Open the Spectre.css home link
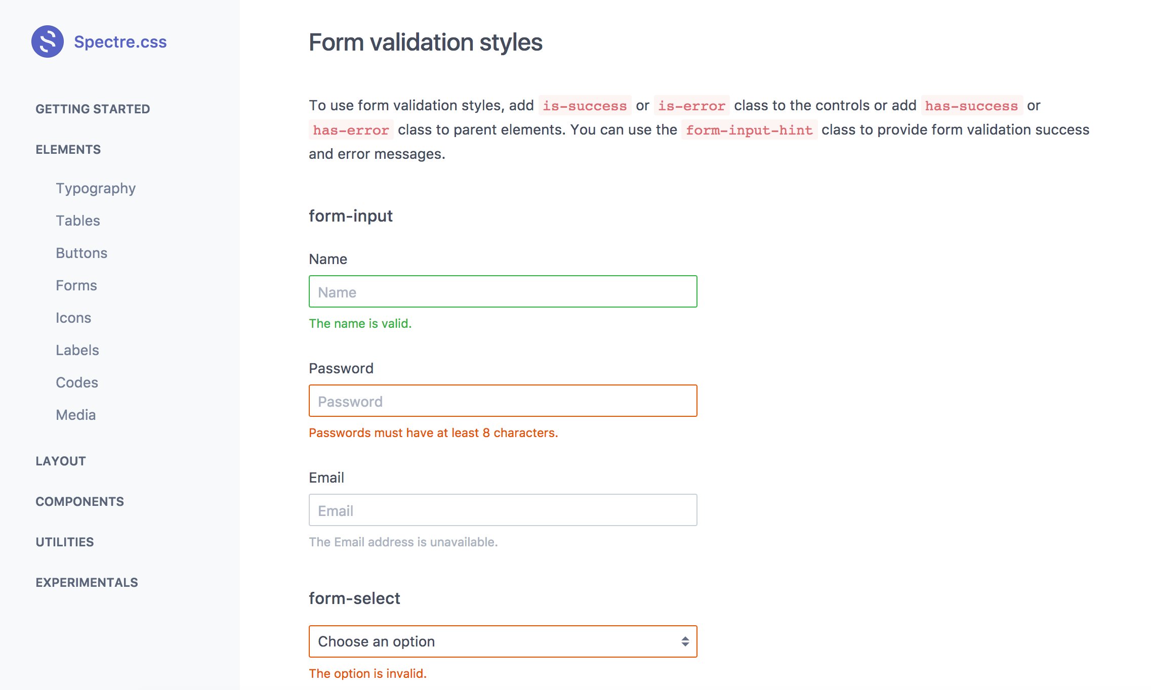Screen dimensions: 1151x690 [120, 41]
